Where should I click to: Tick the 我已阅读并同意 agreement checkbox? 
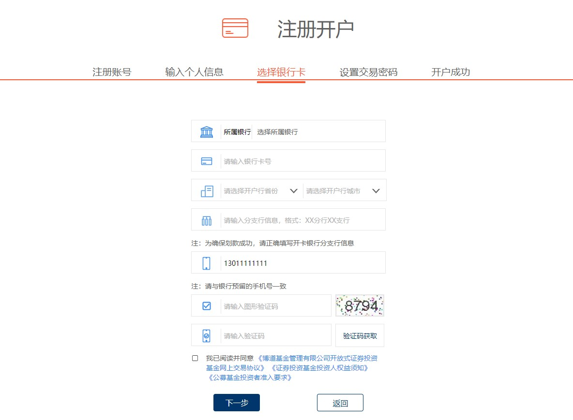click(x=195, y=358)
